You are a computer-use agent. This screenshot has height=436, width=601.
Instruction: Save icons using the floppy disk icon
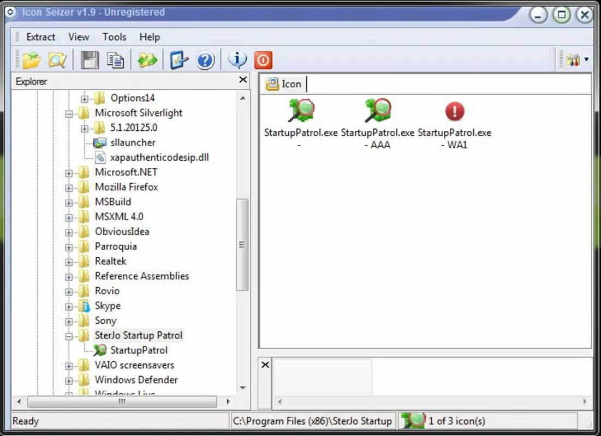click(90, 60)
